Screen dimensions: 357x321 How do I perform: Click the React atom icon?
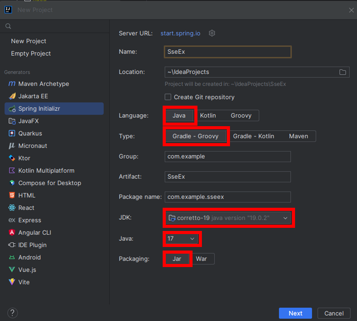pyautogui.click(x=12, y=208)
